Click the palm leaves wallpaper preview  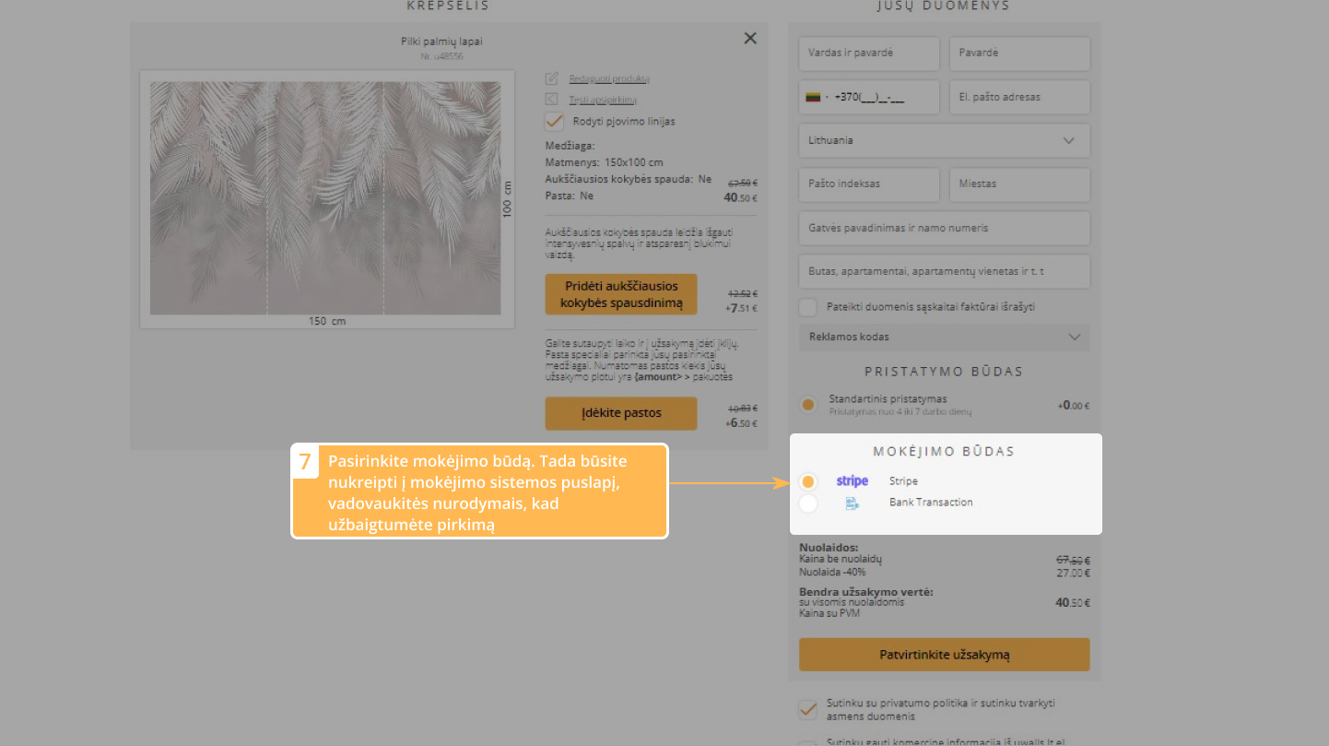tap(326, 197)
